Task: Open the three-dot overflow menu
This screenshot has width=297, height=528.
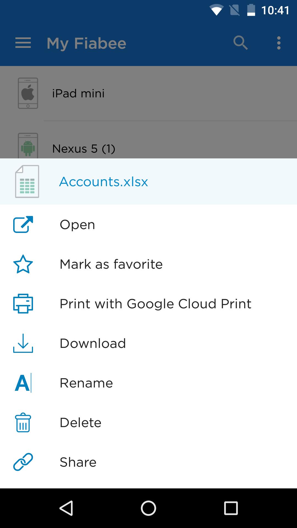Action: [x=279, y=43]
